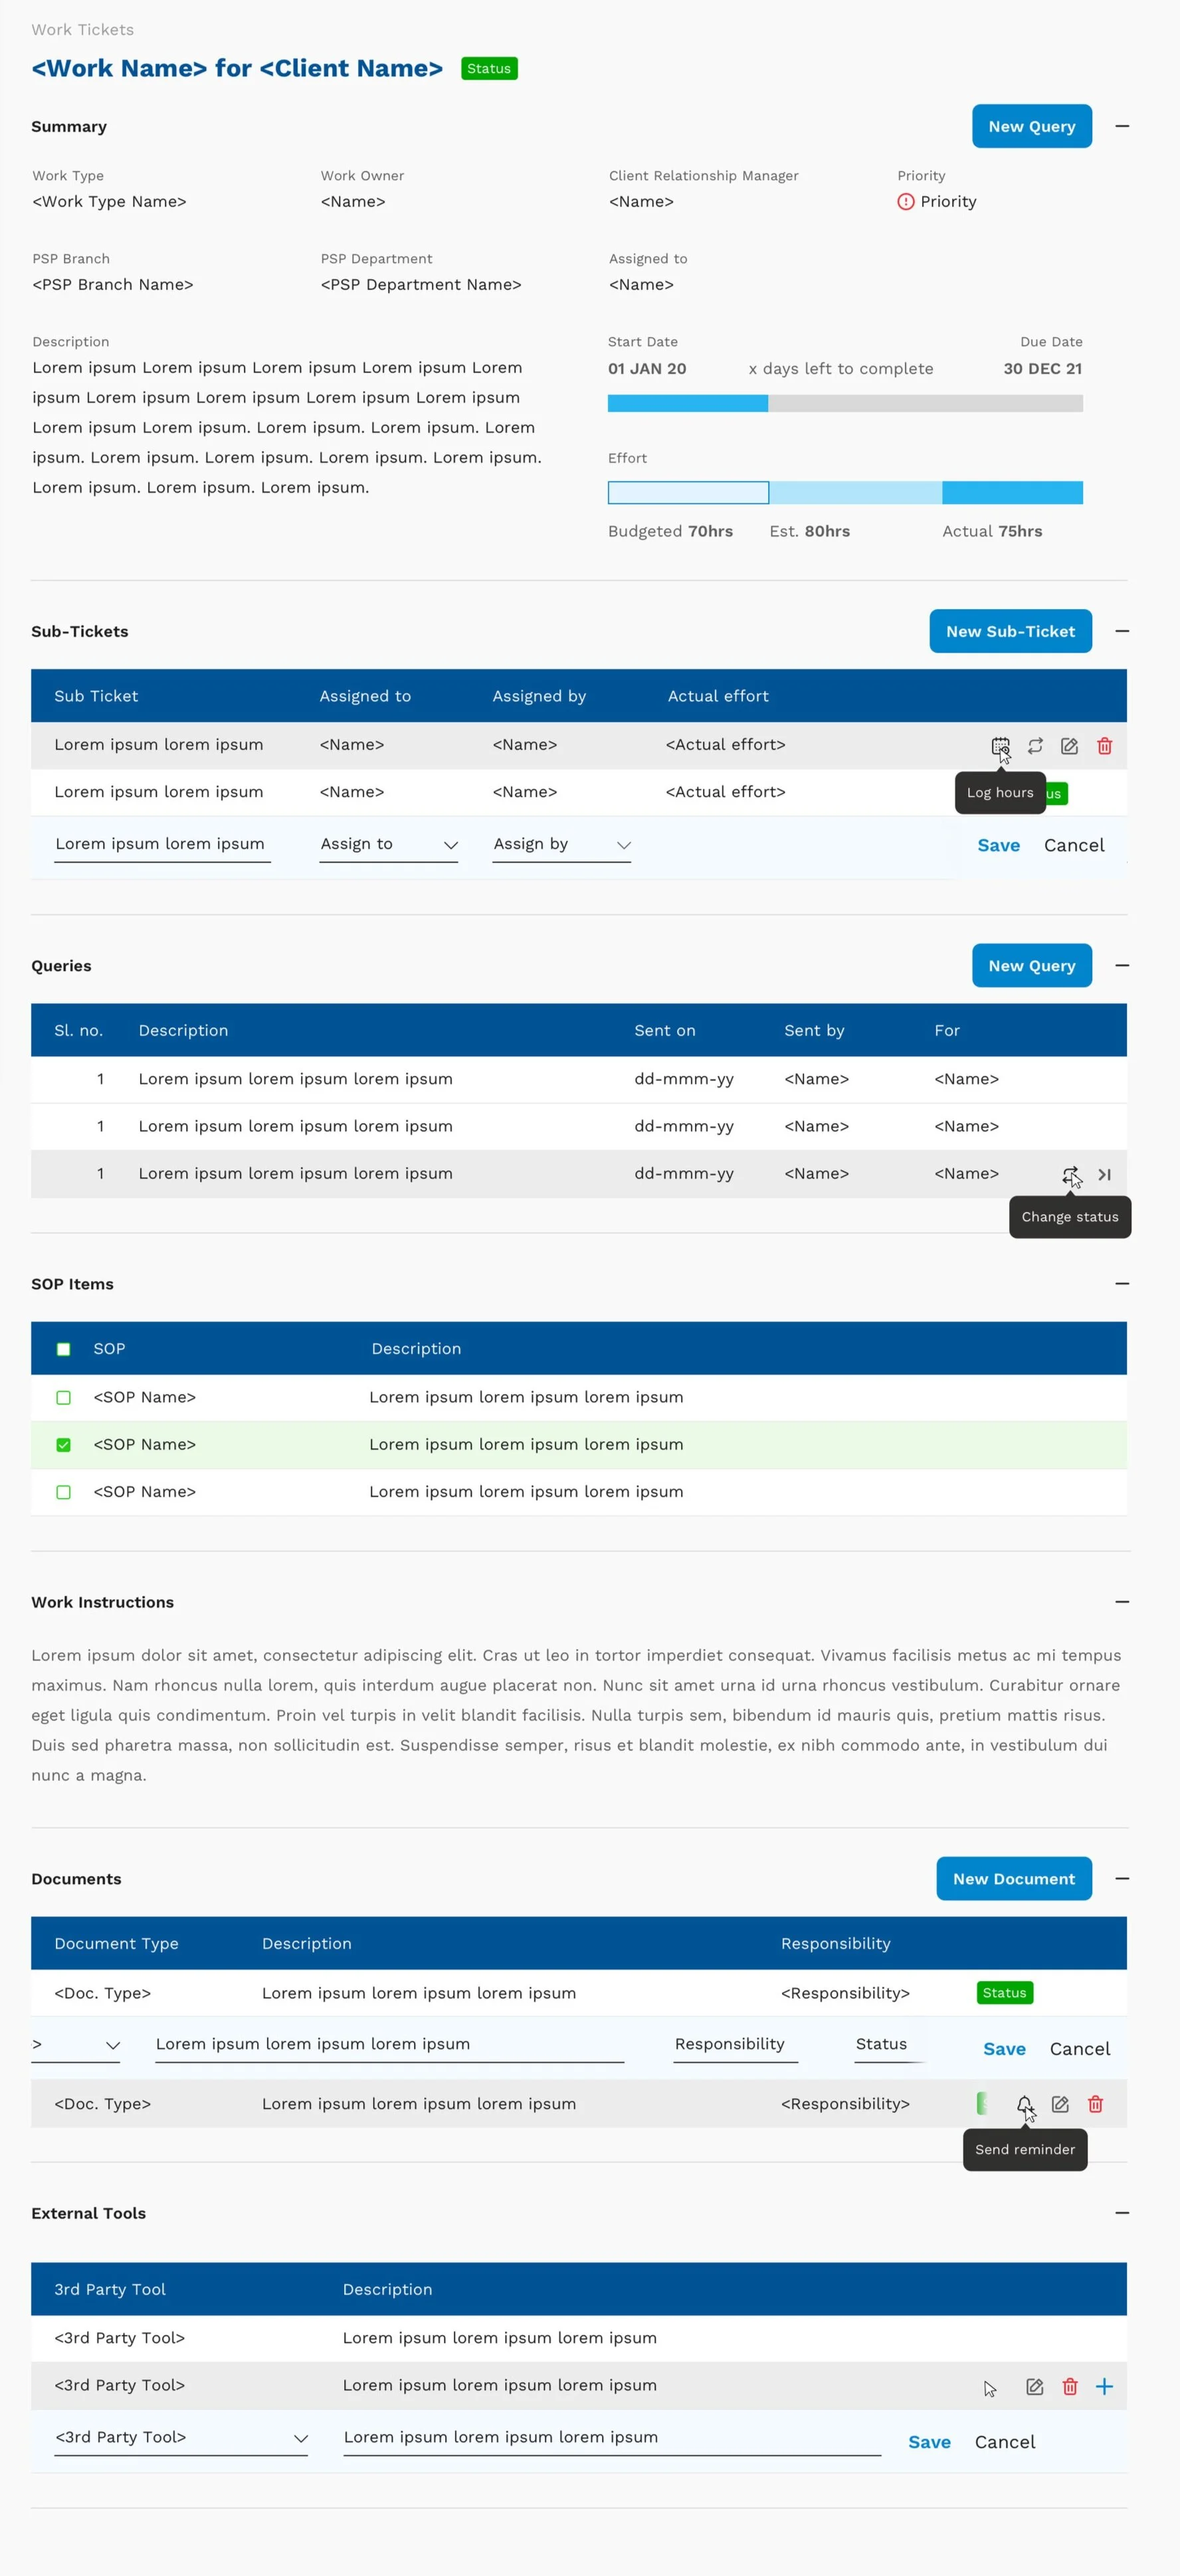Open the Work Tickets breadcrumb link

82,30
